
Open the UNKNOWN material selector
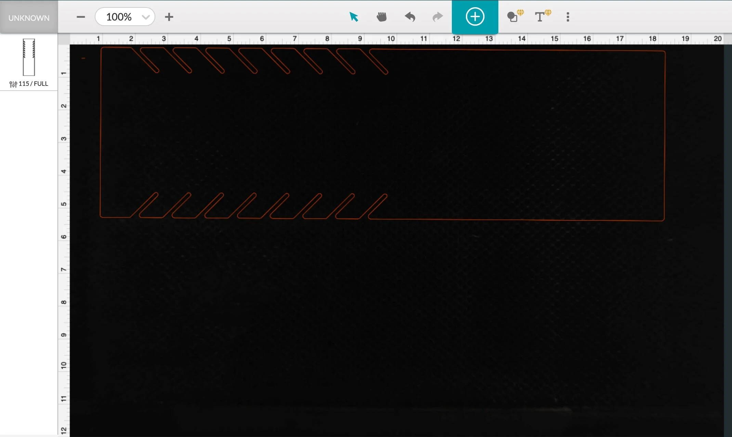pos(29,17)
